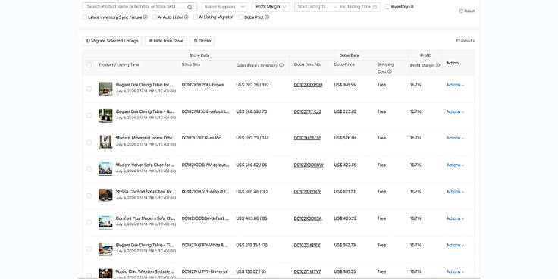558x279 pixels.
Task: Click product title Elegant Oak Dining Table - Ti...
Action: pyautogui.click(x=145, y=245)
